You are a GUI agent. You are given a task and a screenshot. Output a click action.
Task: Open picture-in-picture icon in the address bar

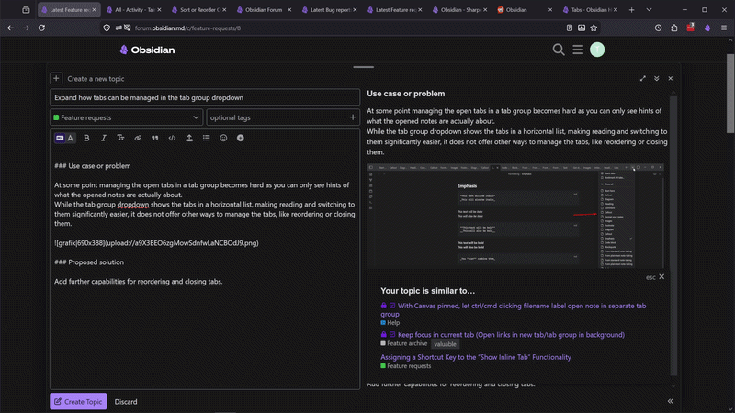(582, 28)
